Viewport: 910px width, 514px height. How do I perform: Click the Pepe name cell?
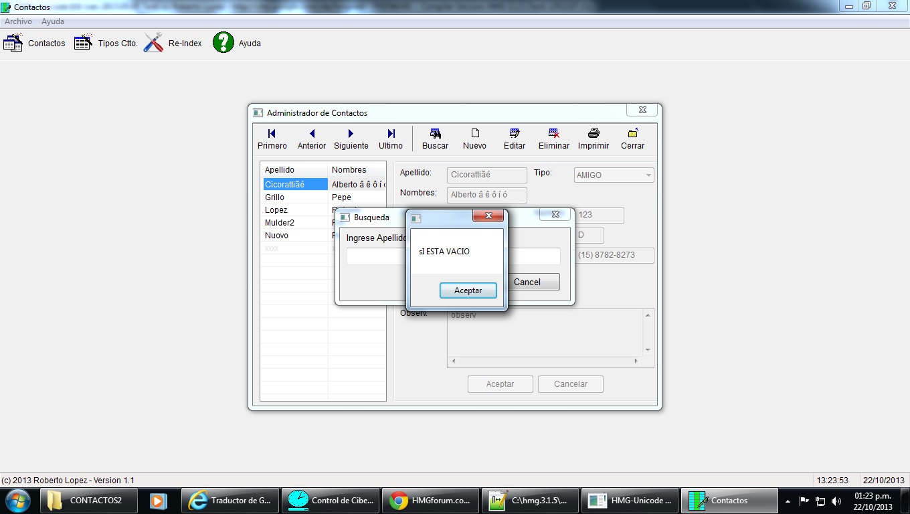357,197
